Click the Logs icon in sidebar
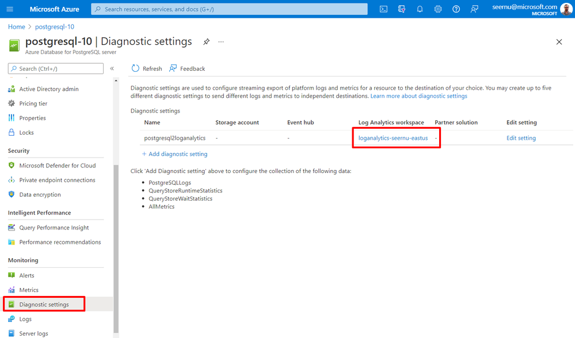The width and height of the screenshot is (575, 338). click(12, 318)
